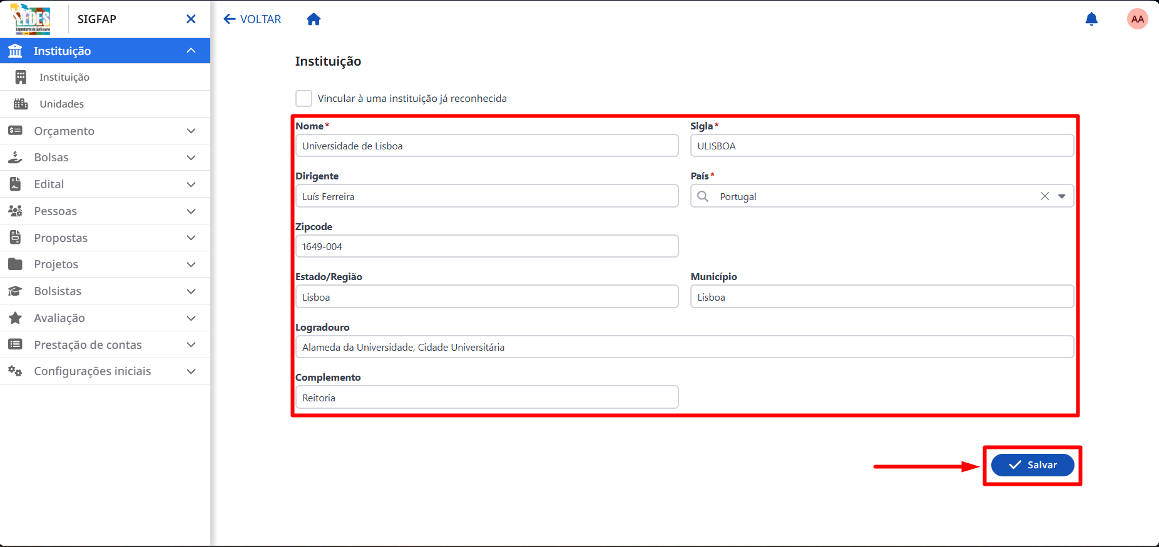This screenshot has height=547, width=1159.
Task: Select Bolsistas in the sidebar
Action: coord(105,291)
